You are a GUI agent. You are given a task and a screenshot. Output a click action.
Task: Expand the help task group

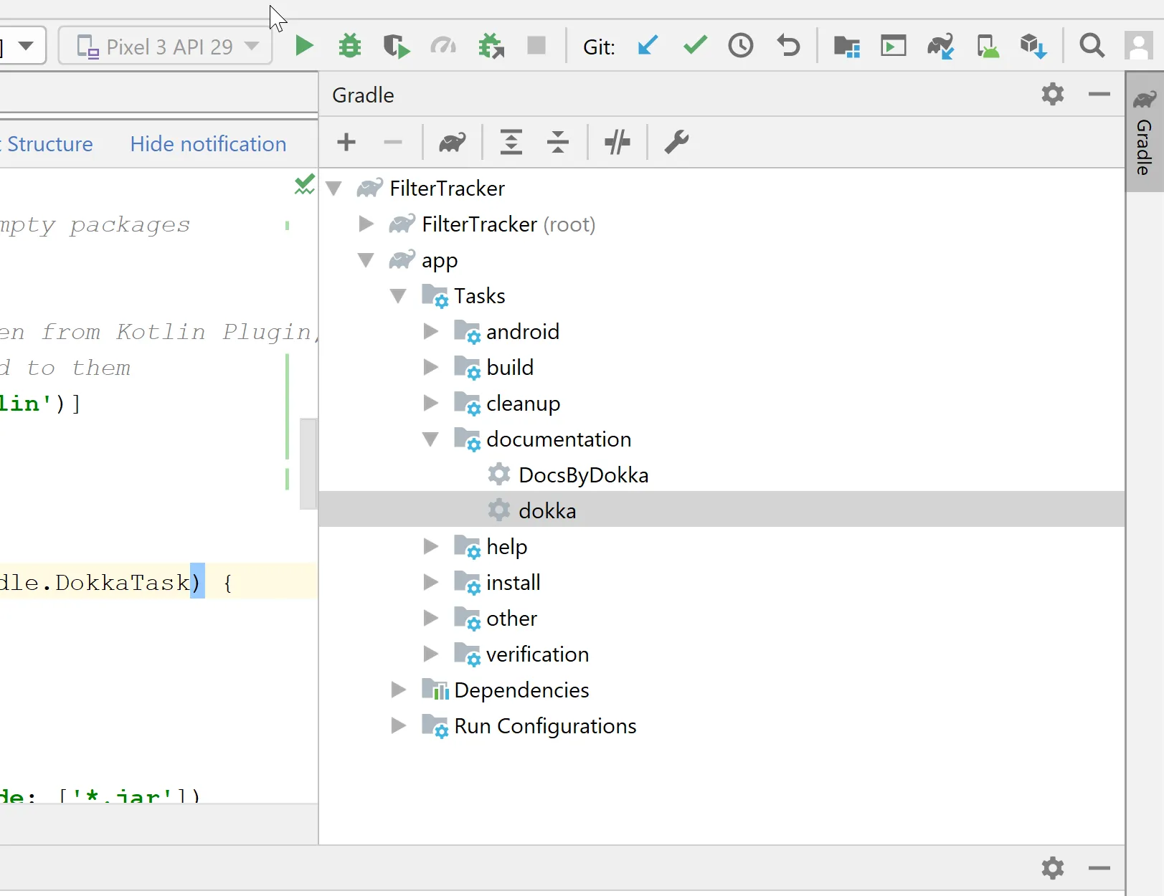click(430, 546)
